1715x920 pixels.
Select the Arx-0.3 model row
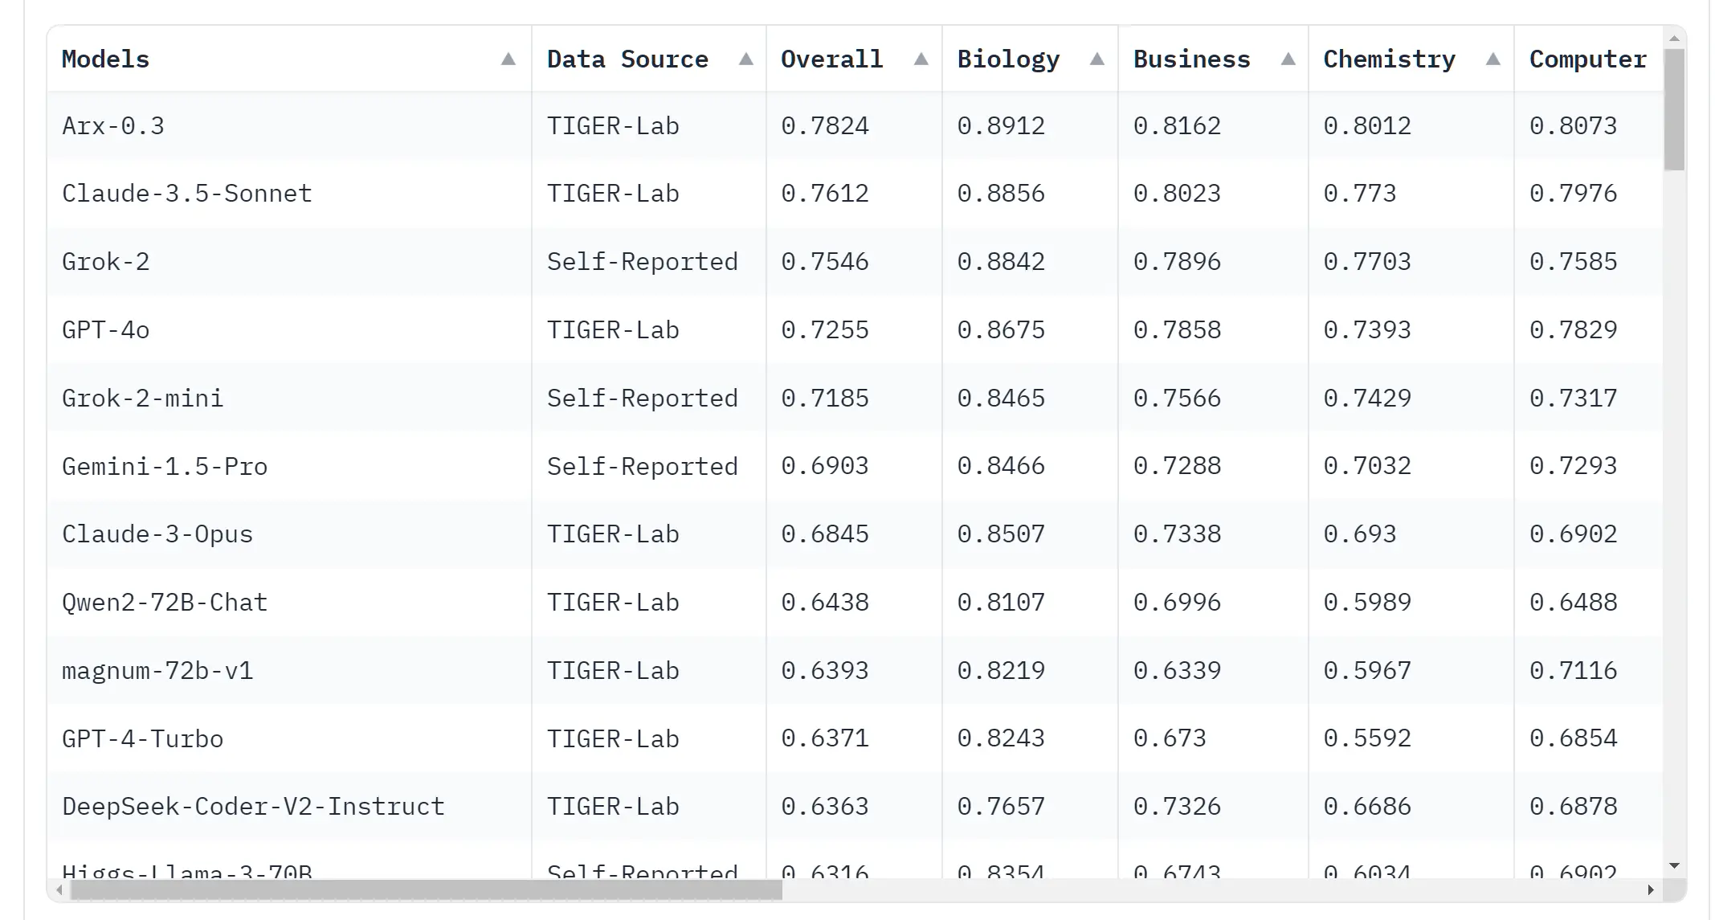(x=855, y=125)
